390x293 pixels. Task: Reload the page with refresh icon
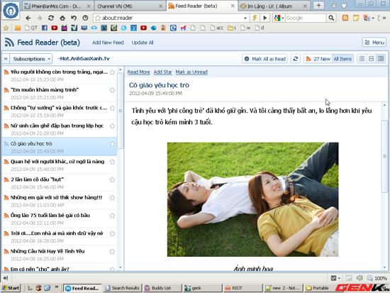coord(51,18)
